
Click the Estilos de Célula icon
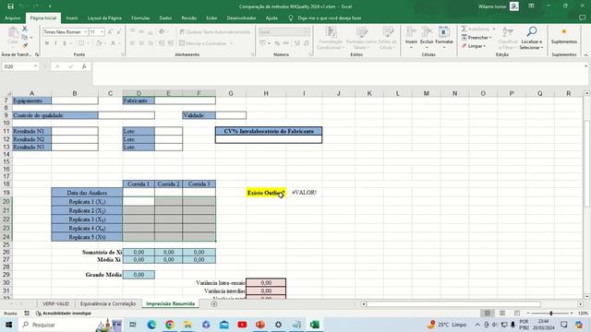coord(388,32)
